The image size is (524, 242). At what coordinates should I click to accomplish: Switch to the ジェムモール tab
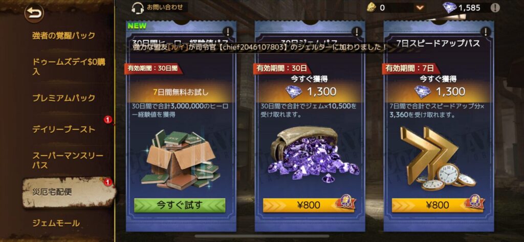tap(56, 223)
